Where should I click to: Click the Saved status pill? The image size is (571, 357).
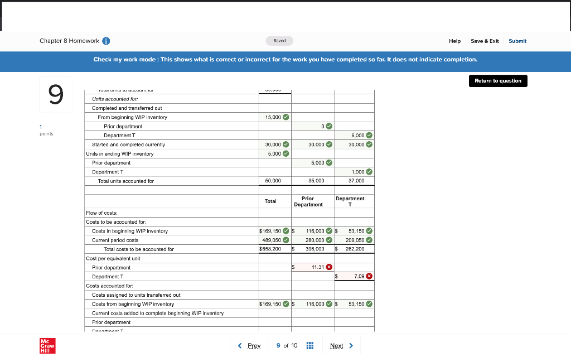pos(279,41)
